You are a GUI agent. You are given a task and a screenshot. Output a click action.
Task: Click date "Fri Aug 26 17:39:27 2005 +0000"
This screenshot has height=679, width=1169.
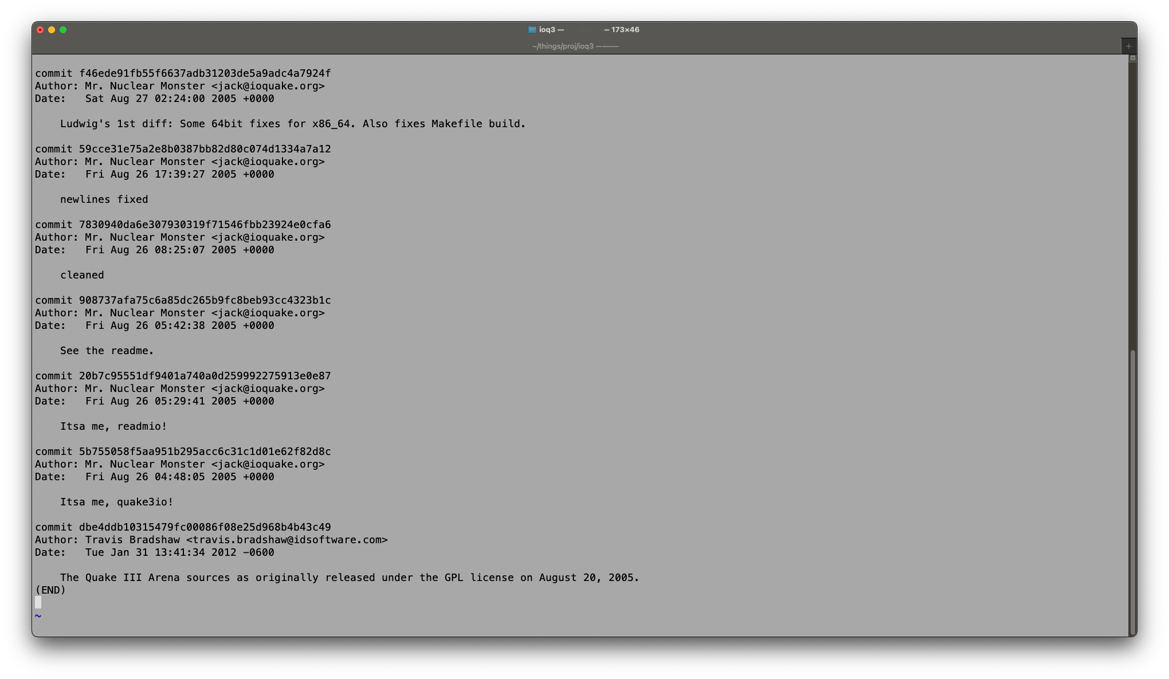tap(179, 174)
